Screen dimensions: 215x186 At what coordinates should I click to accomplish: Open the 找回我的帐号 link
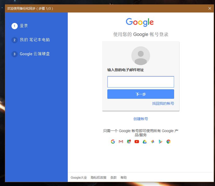(x=163, y=103)
